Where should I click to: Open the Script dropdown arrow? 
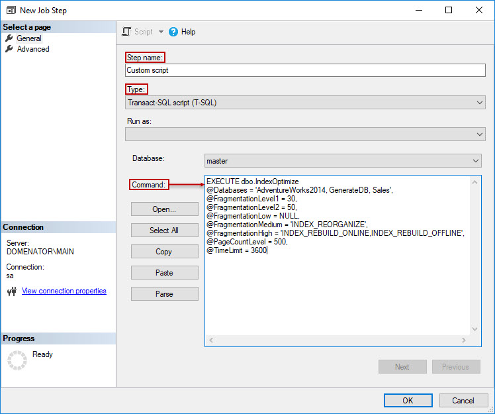click(161, 32)
